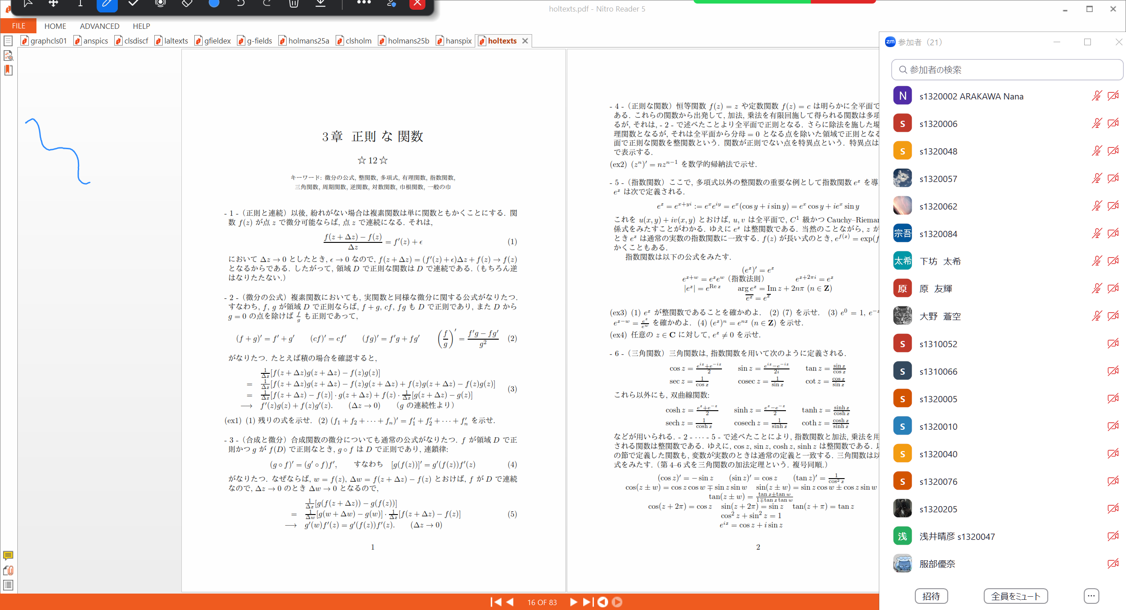Collapse the 参加者 participants panel
This screenshot has width=1126, height=610.
click(x=1057, y=42)
